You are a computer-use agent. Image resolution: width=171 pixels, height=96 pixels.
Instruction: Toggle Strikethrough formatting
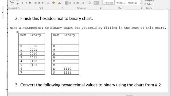36,3
